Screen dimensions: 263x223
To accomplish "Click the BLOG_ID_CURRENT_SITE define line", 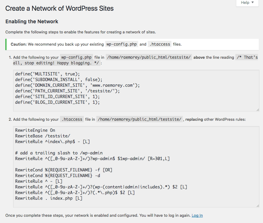I will pos(57,102).
